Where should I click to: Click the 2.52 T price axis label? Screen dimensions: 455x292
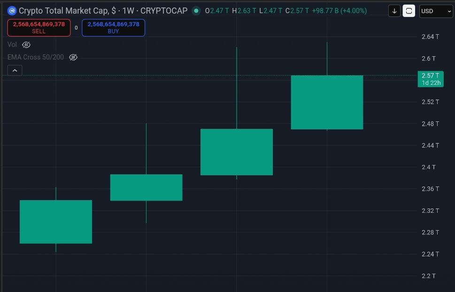(430, 102)
